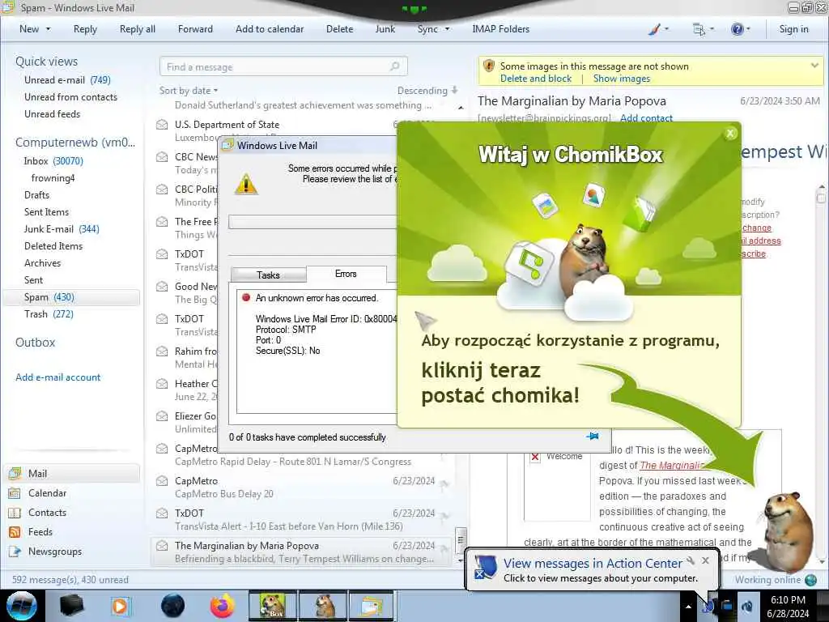Viewport: 829px width, 622px height.
Task: Click the Add contact link
Action: tap(646, 118)
